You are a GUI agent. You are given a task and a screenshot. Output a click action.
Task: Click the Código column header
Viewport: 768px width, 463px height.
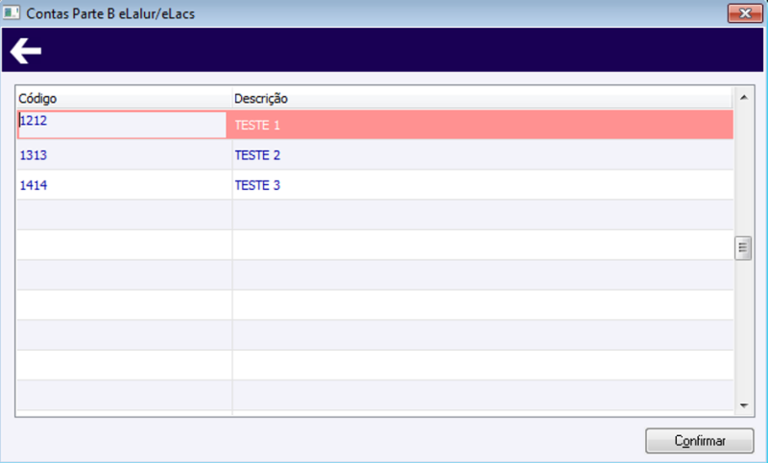124,99
